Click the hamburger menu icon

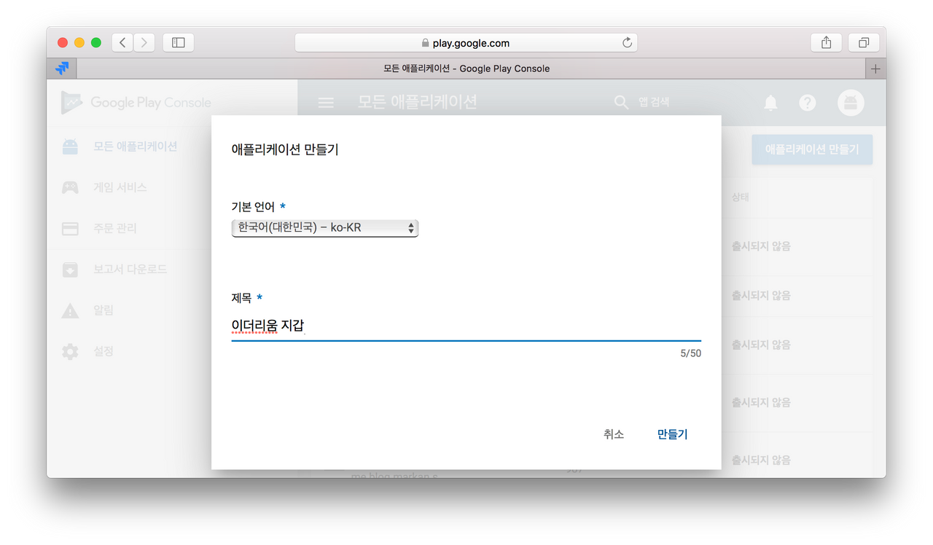click(325, 102)
